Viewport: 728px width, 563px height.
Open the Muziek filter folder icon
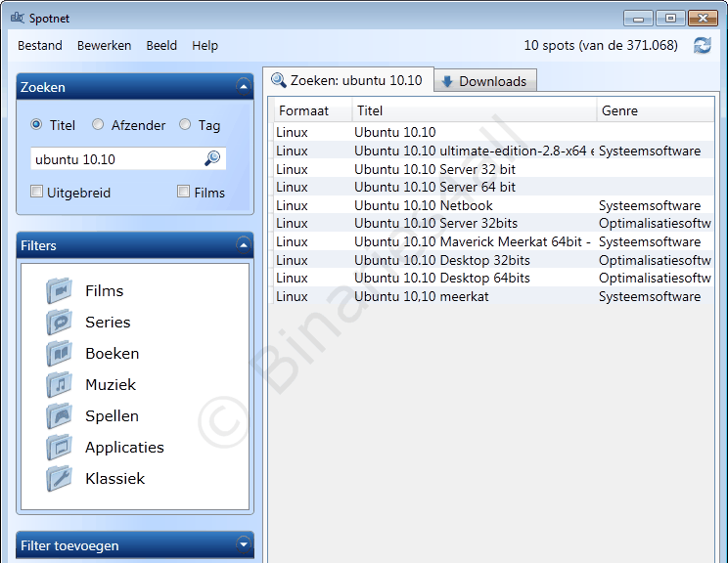[59, 384]
